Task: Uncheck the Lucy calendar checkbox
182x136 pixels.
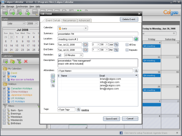Action: click(x=4, y=76)
